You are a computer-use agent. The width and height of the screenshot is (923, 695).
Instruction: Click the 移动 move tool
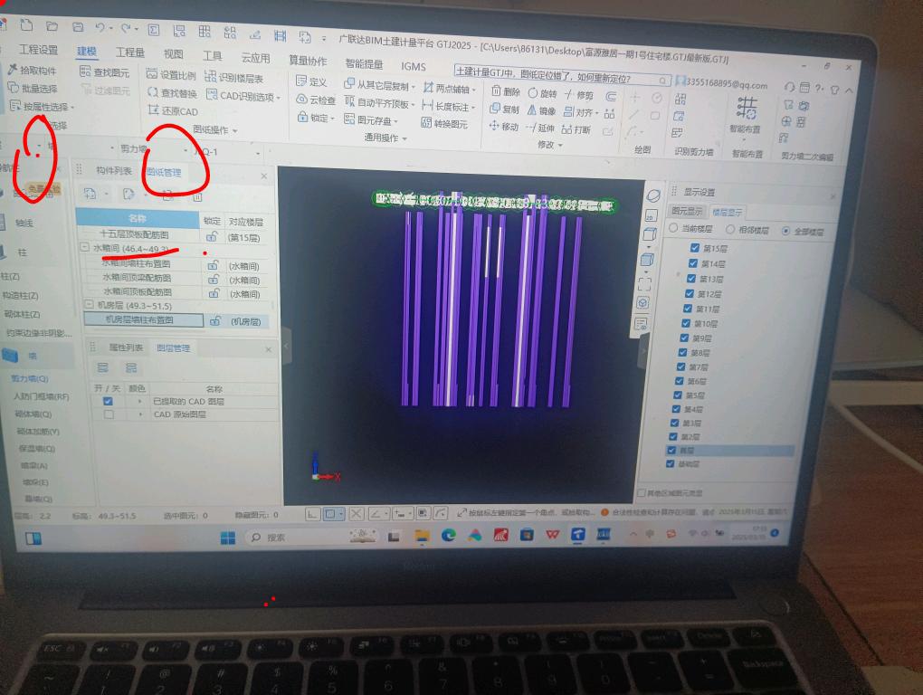coord(503,127)
